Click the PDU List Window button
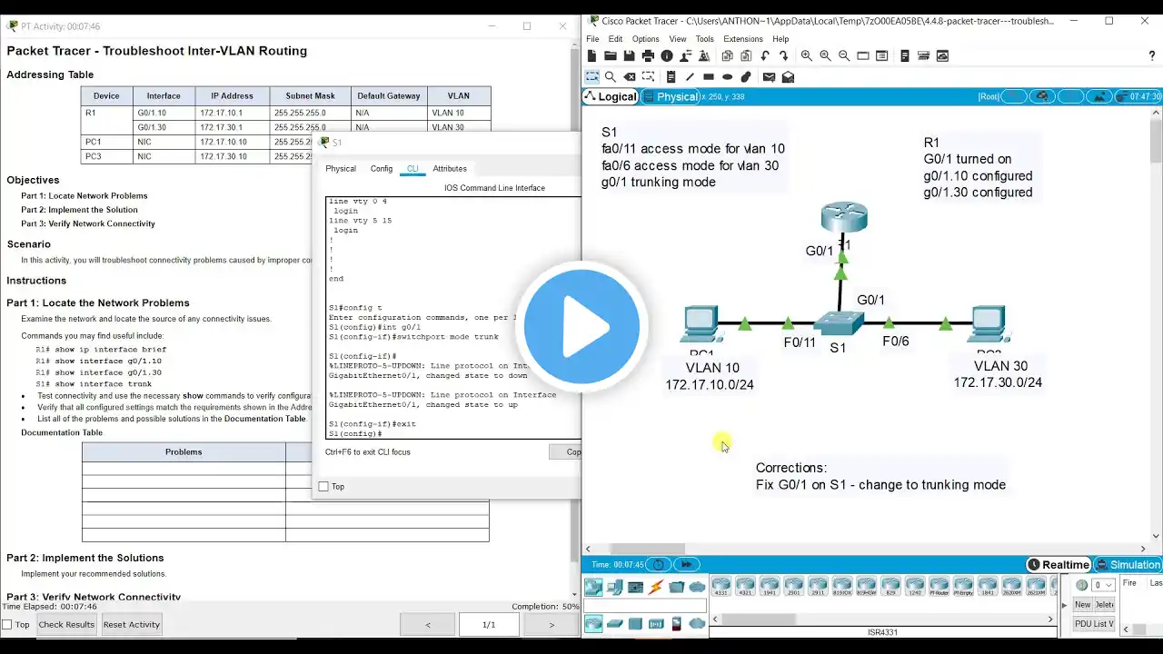Viewport: 1163px width, 654px height. coord(1094,624)
